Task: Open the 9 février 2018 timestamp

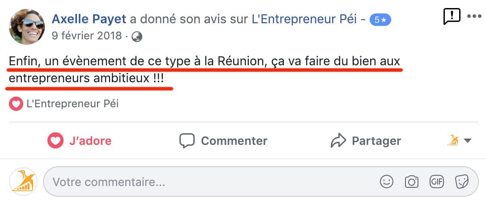Action: [x=86, y=36]
